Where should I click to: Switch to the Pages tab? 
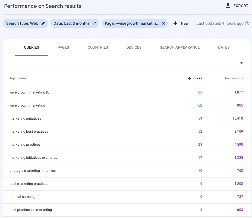click(63, 47)
